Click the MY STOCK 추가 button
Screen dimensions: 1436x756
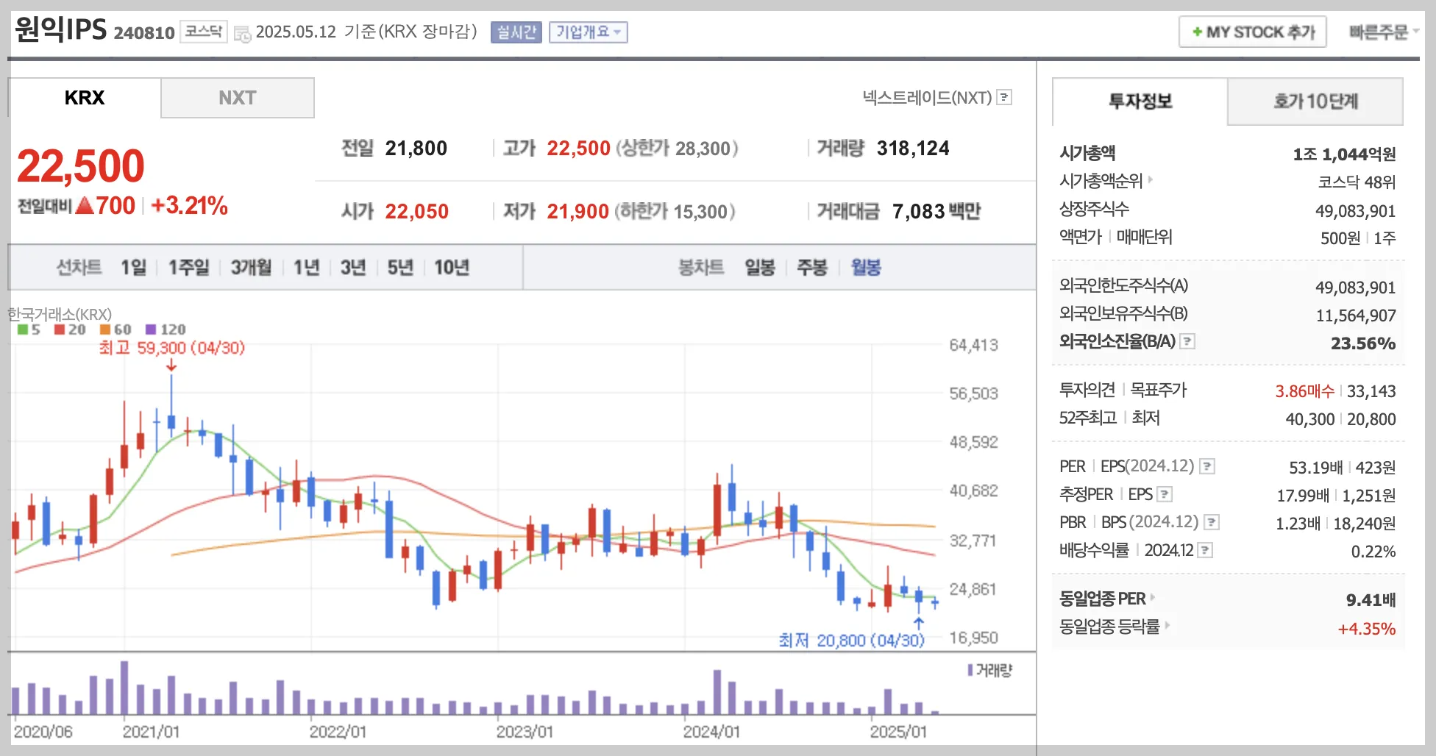(x=1253, y=32)
